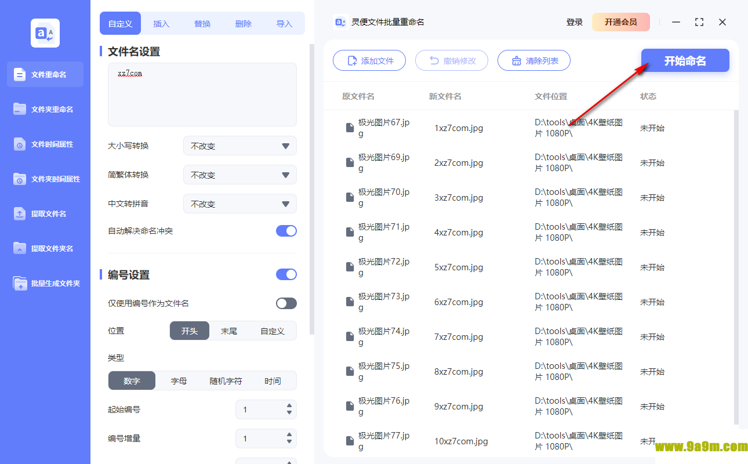This screenshot has width=748, height=464.
Task: Select 自定义 numbering position option
Action: [273, 331]
